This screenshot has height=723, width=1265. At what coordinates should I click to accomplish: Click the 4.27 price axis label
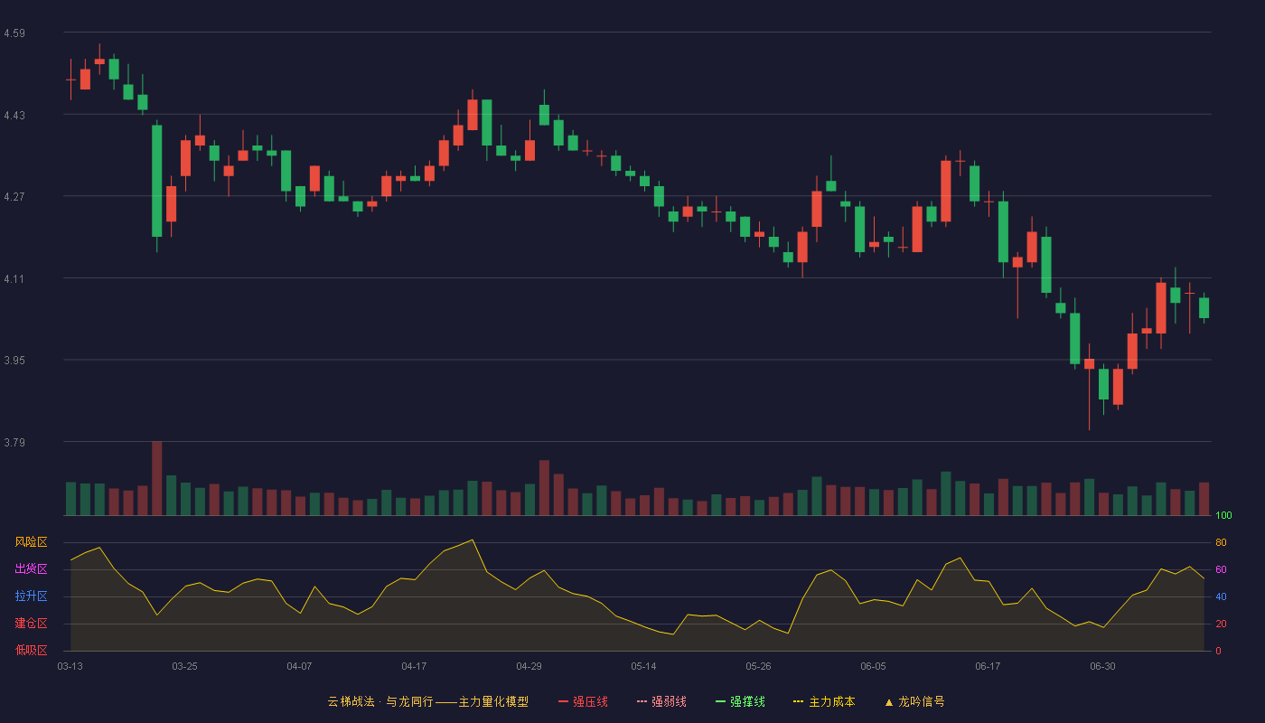click(14, 197)
